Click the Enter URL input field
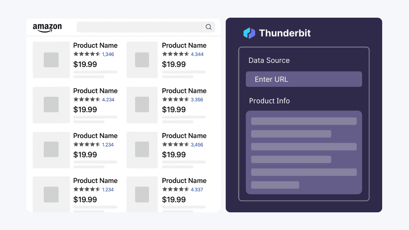Screen dimensions: 409x230 pyautogui.click(x=304, y=79)
